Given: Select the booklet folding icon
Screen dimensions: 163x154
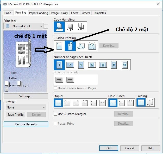Looking at the screenshot, I should (x=150, y=103).
